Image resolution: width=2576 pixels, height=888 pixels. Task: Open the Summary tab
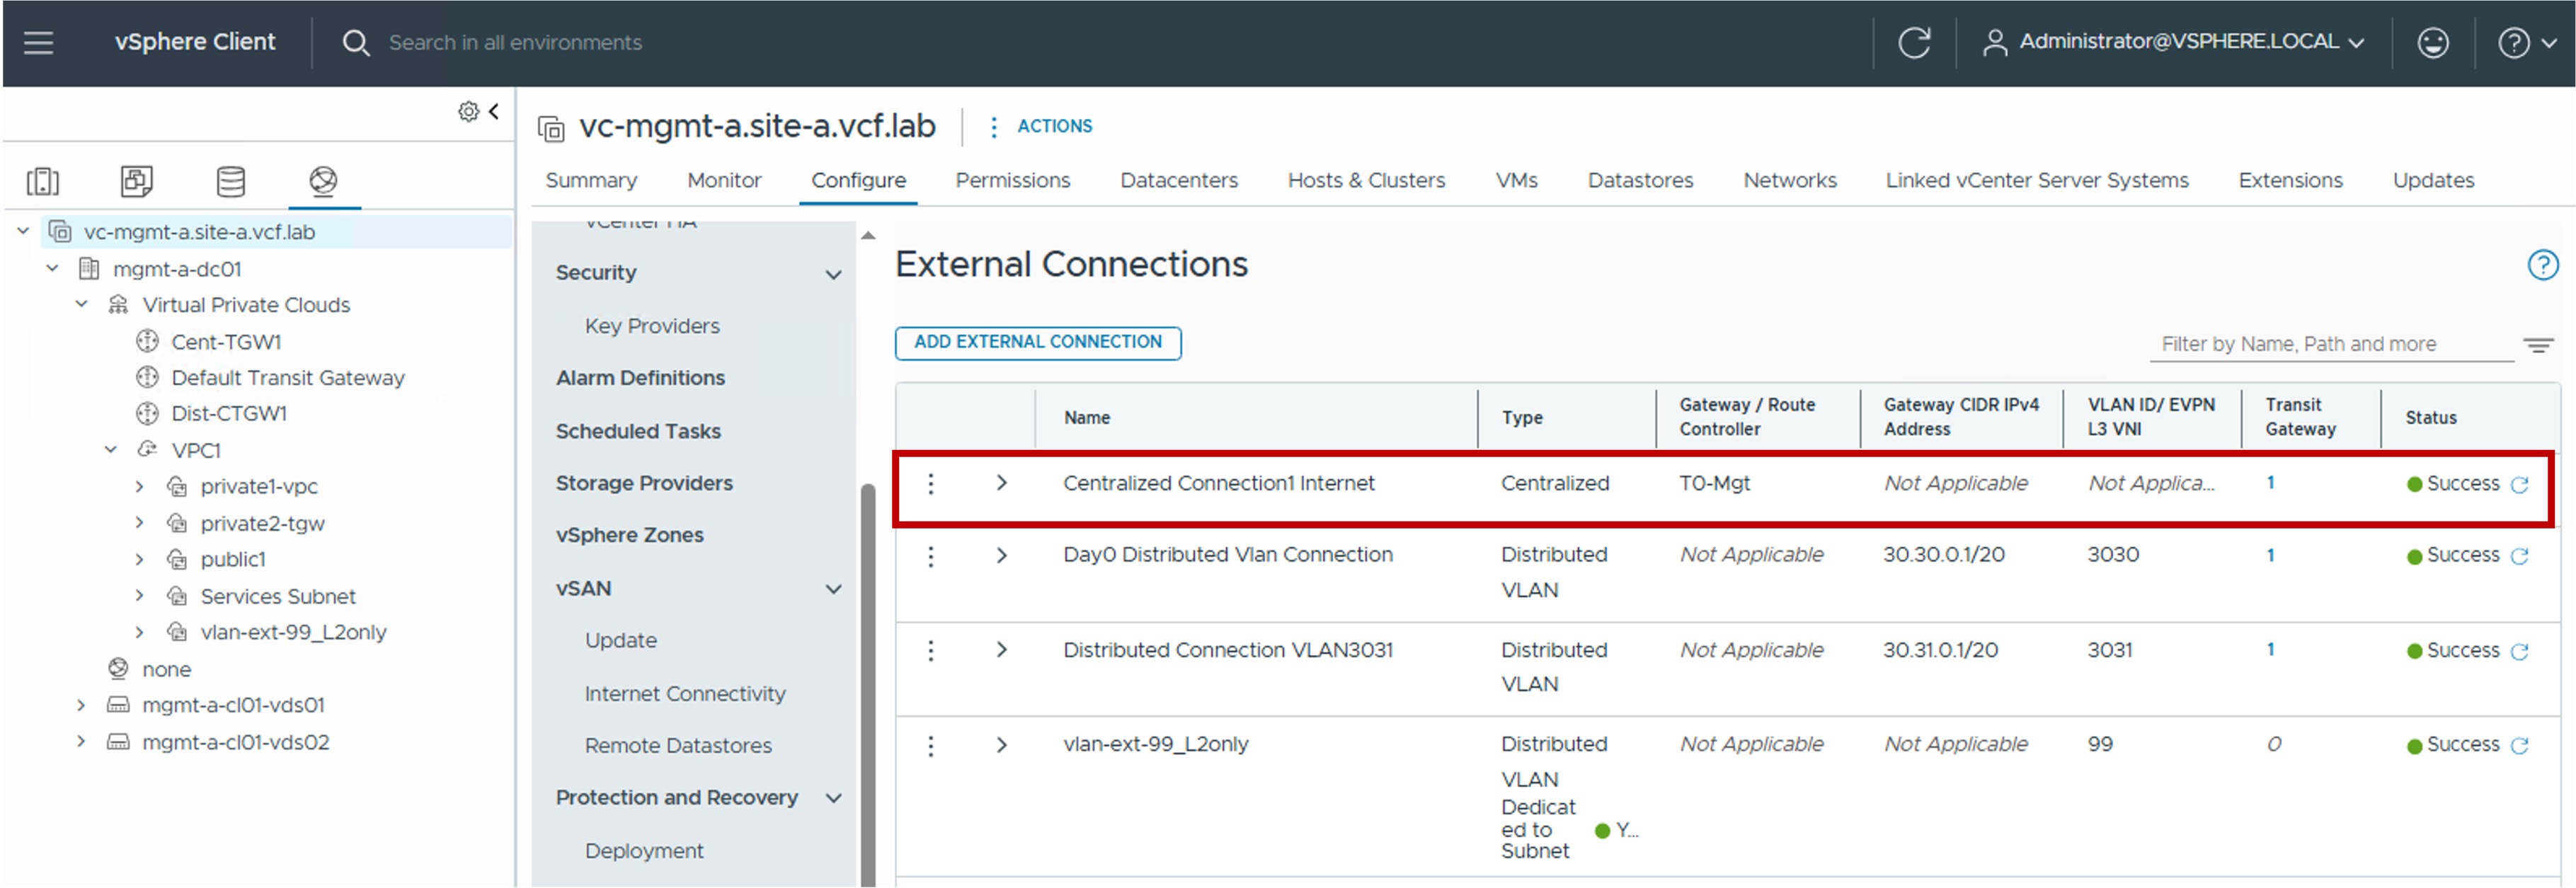[591, 181]
